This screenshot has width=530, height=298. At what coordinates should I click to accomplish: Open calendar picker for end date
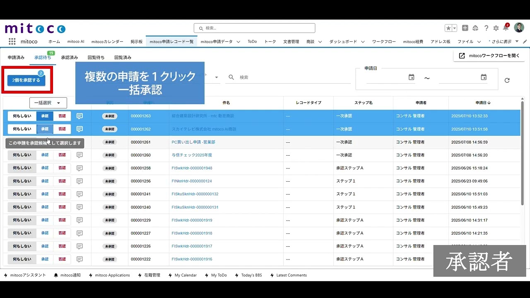tap(484, 77)
